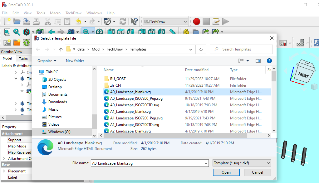Toggle the preview pane in dialog
This screenshot has width=319, height=183.
[x=258, y=61]
